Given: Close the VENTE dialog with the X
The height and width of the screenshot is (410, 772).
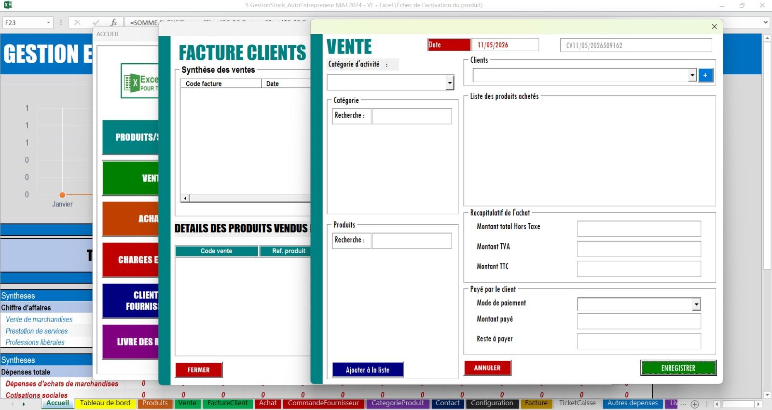Looking at the screenshot, I should (715, 27).
